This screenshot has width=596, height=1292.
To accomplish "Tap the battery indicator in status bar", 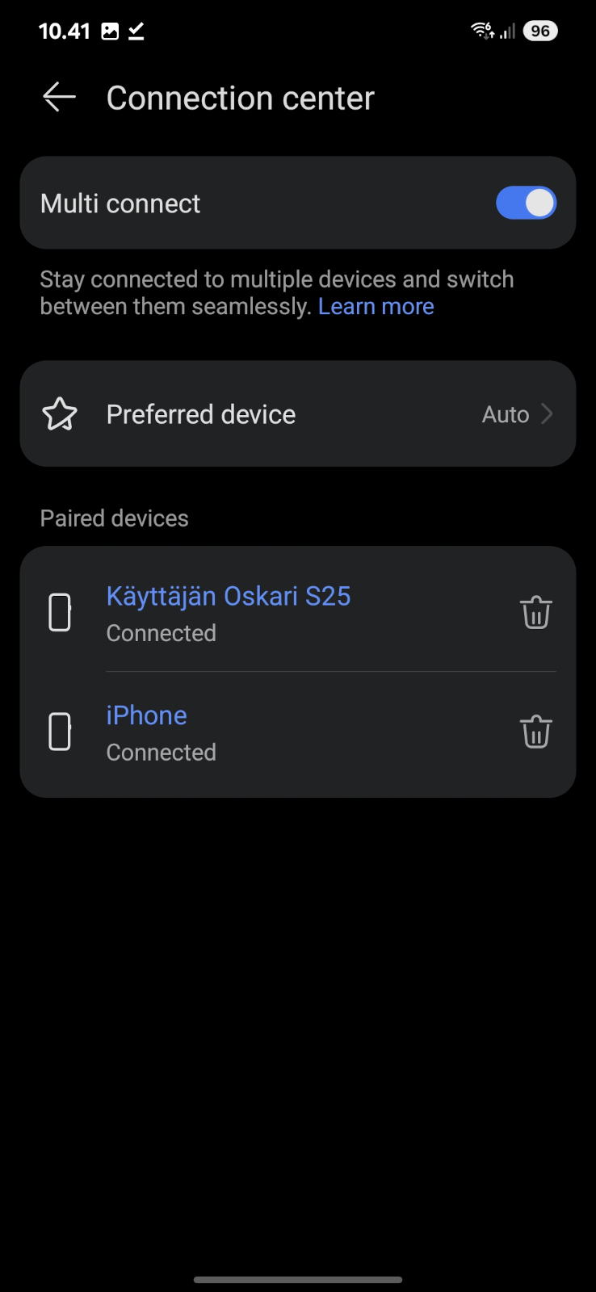I will pyautogui.click(x=540, y=31).
